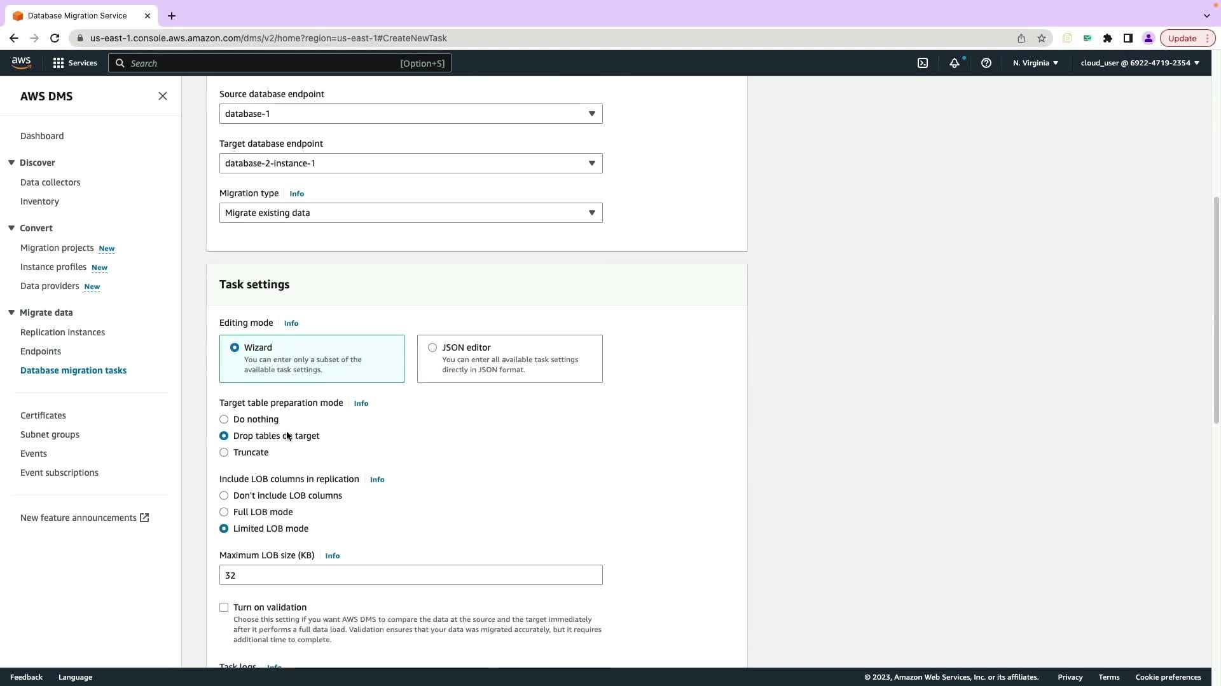Open AWS CloudShell icon in top bar

pos(923,63)
